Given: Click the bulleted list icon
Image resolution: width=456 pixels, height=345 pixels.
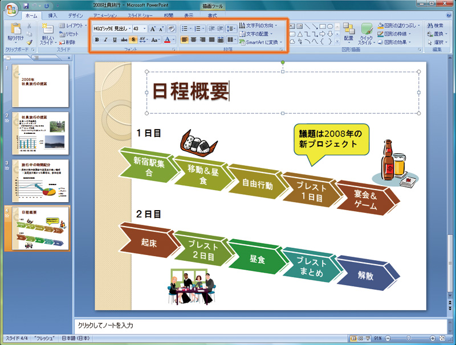Looking at the screenshot, I should coord(185,28).
